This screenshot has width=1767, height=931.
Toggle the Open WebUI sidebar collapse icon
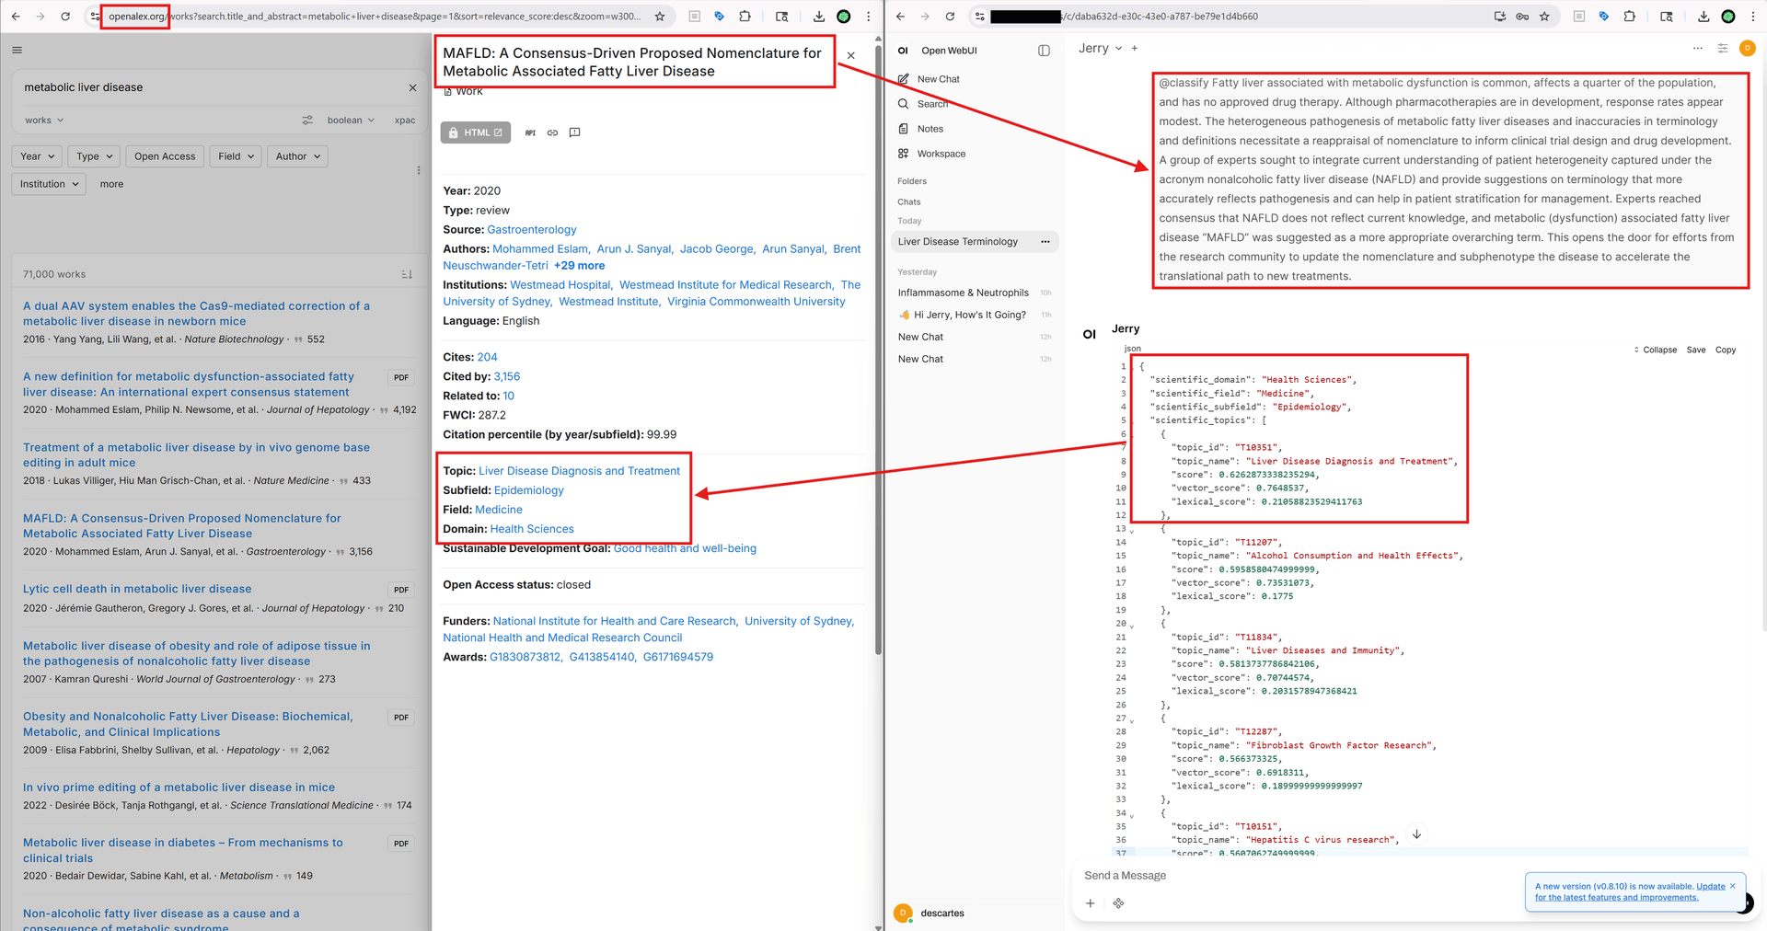coord(1044,51)
